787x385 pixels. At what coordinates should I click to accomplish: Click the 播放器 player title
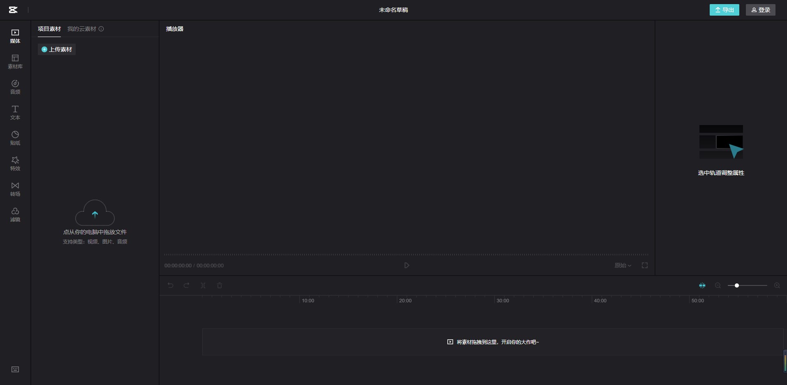click(175, 29)
